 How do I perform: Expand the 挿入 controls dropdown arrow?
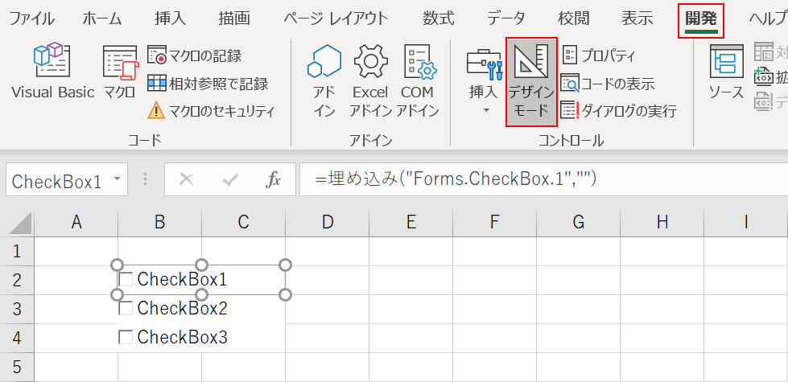tap(486, 109)
